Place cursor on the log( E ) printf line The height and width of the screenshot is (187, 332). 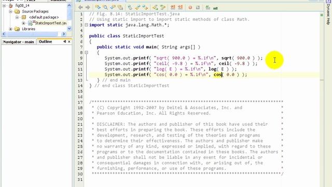[171, 69]
